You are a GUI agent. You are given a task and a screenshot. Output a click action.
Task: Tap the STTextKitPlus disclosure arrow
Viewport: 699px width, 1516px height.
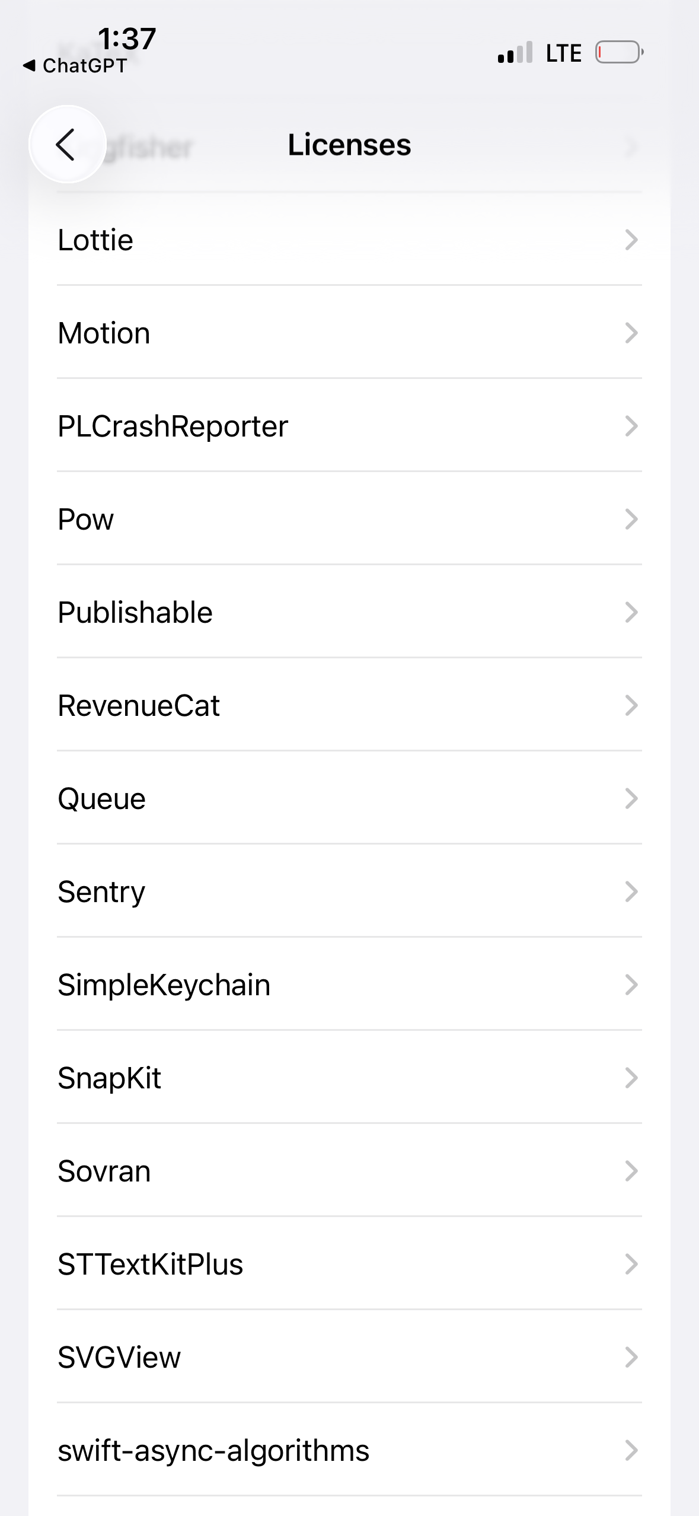pyautogui.click(x=631, y=1265)
